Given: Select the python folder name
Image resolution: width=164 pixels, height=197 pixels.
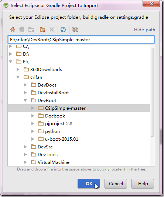Looking at the screenshot, I should click(x=52, y=131).
